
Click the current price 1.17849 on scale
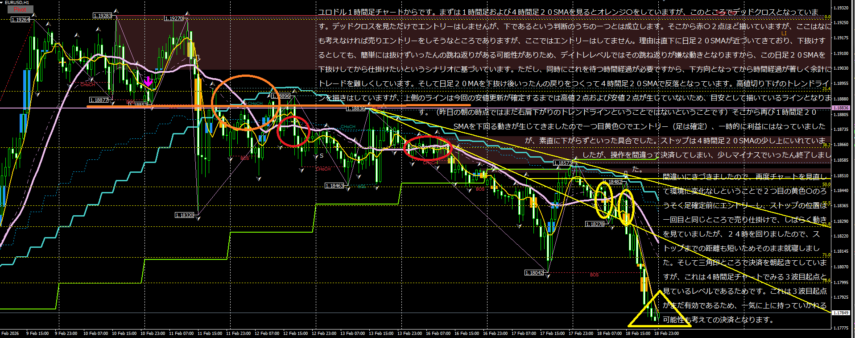pyautogui.click(x=841, y=313)
